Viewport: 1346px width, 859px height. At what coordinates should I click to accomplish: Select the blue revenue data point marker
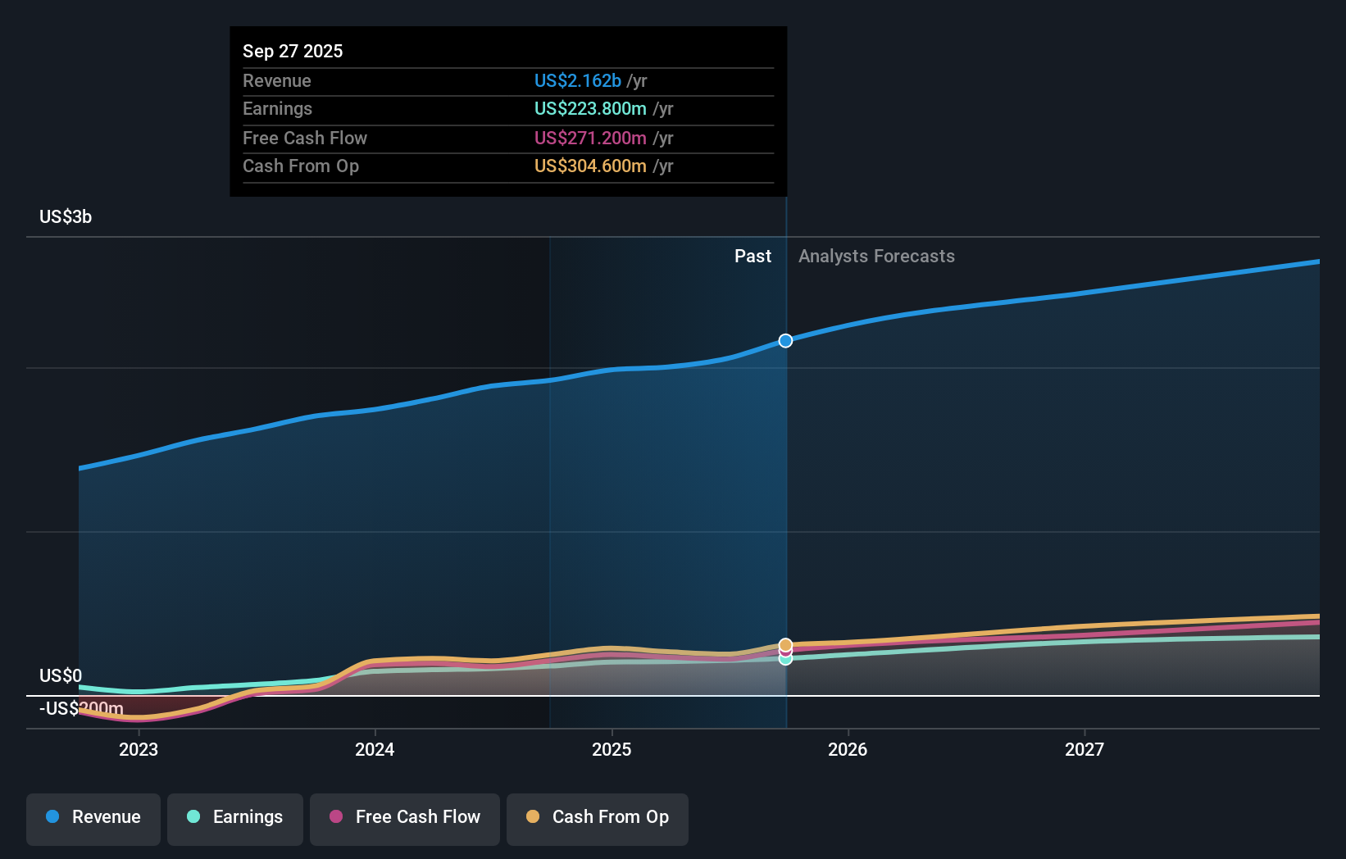click(x=785, y=340)
